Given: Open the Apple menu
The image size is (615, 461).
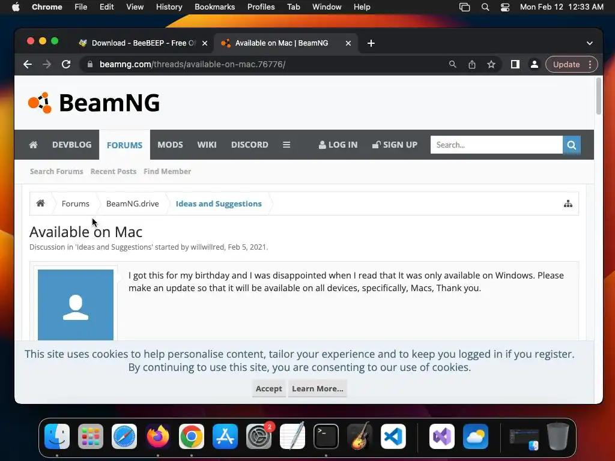Looking at the screenshot, I should tap(16, 7).
